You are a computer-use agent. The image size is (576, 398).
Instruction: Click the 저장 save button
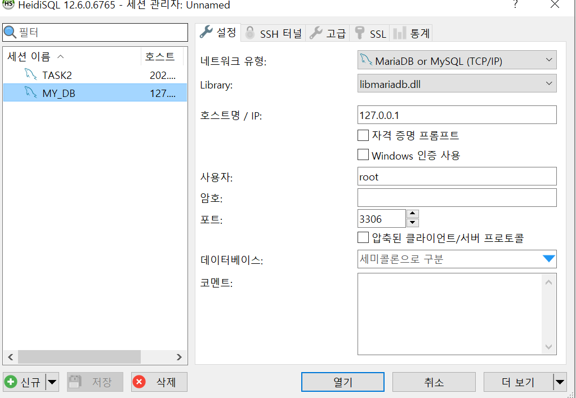click(95, 382)
